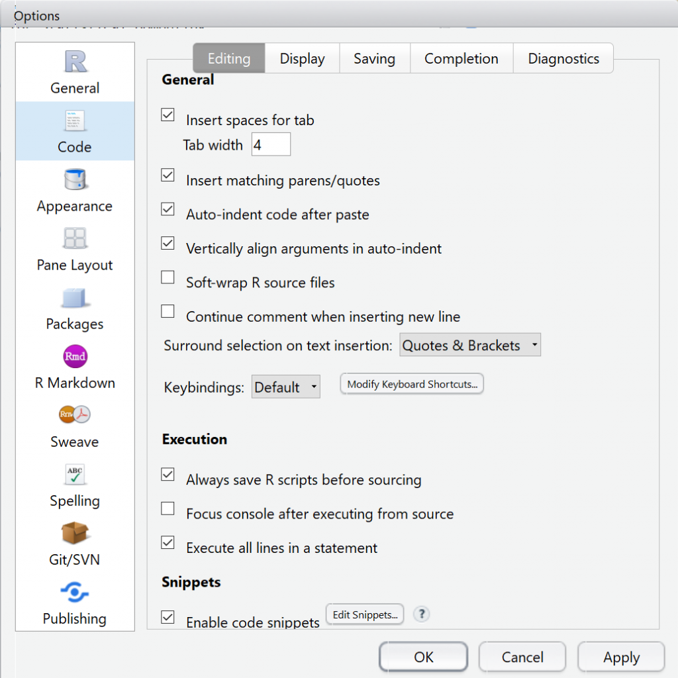Open Git/SVN via cardboard box icon

pos(75,533)
